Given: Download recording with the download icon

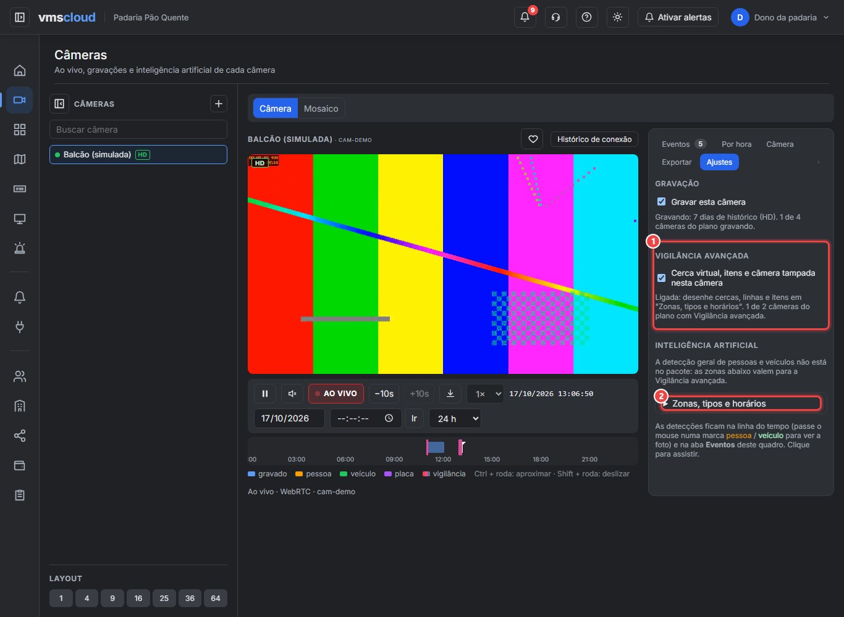Looking at the screenshot, I should click(x=450, y=394).
